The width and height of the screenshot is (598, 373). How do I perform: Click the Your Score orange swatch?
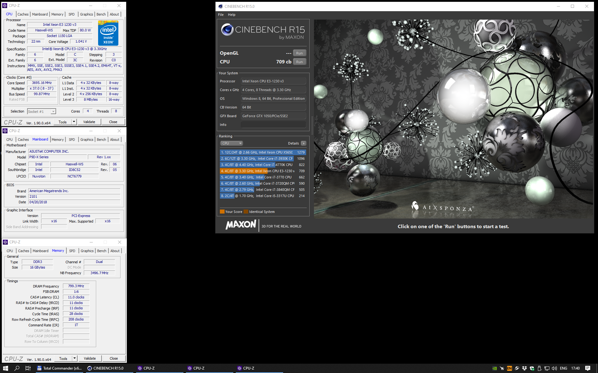pos(222,212)
